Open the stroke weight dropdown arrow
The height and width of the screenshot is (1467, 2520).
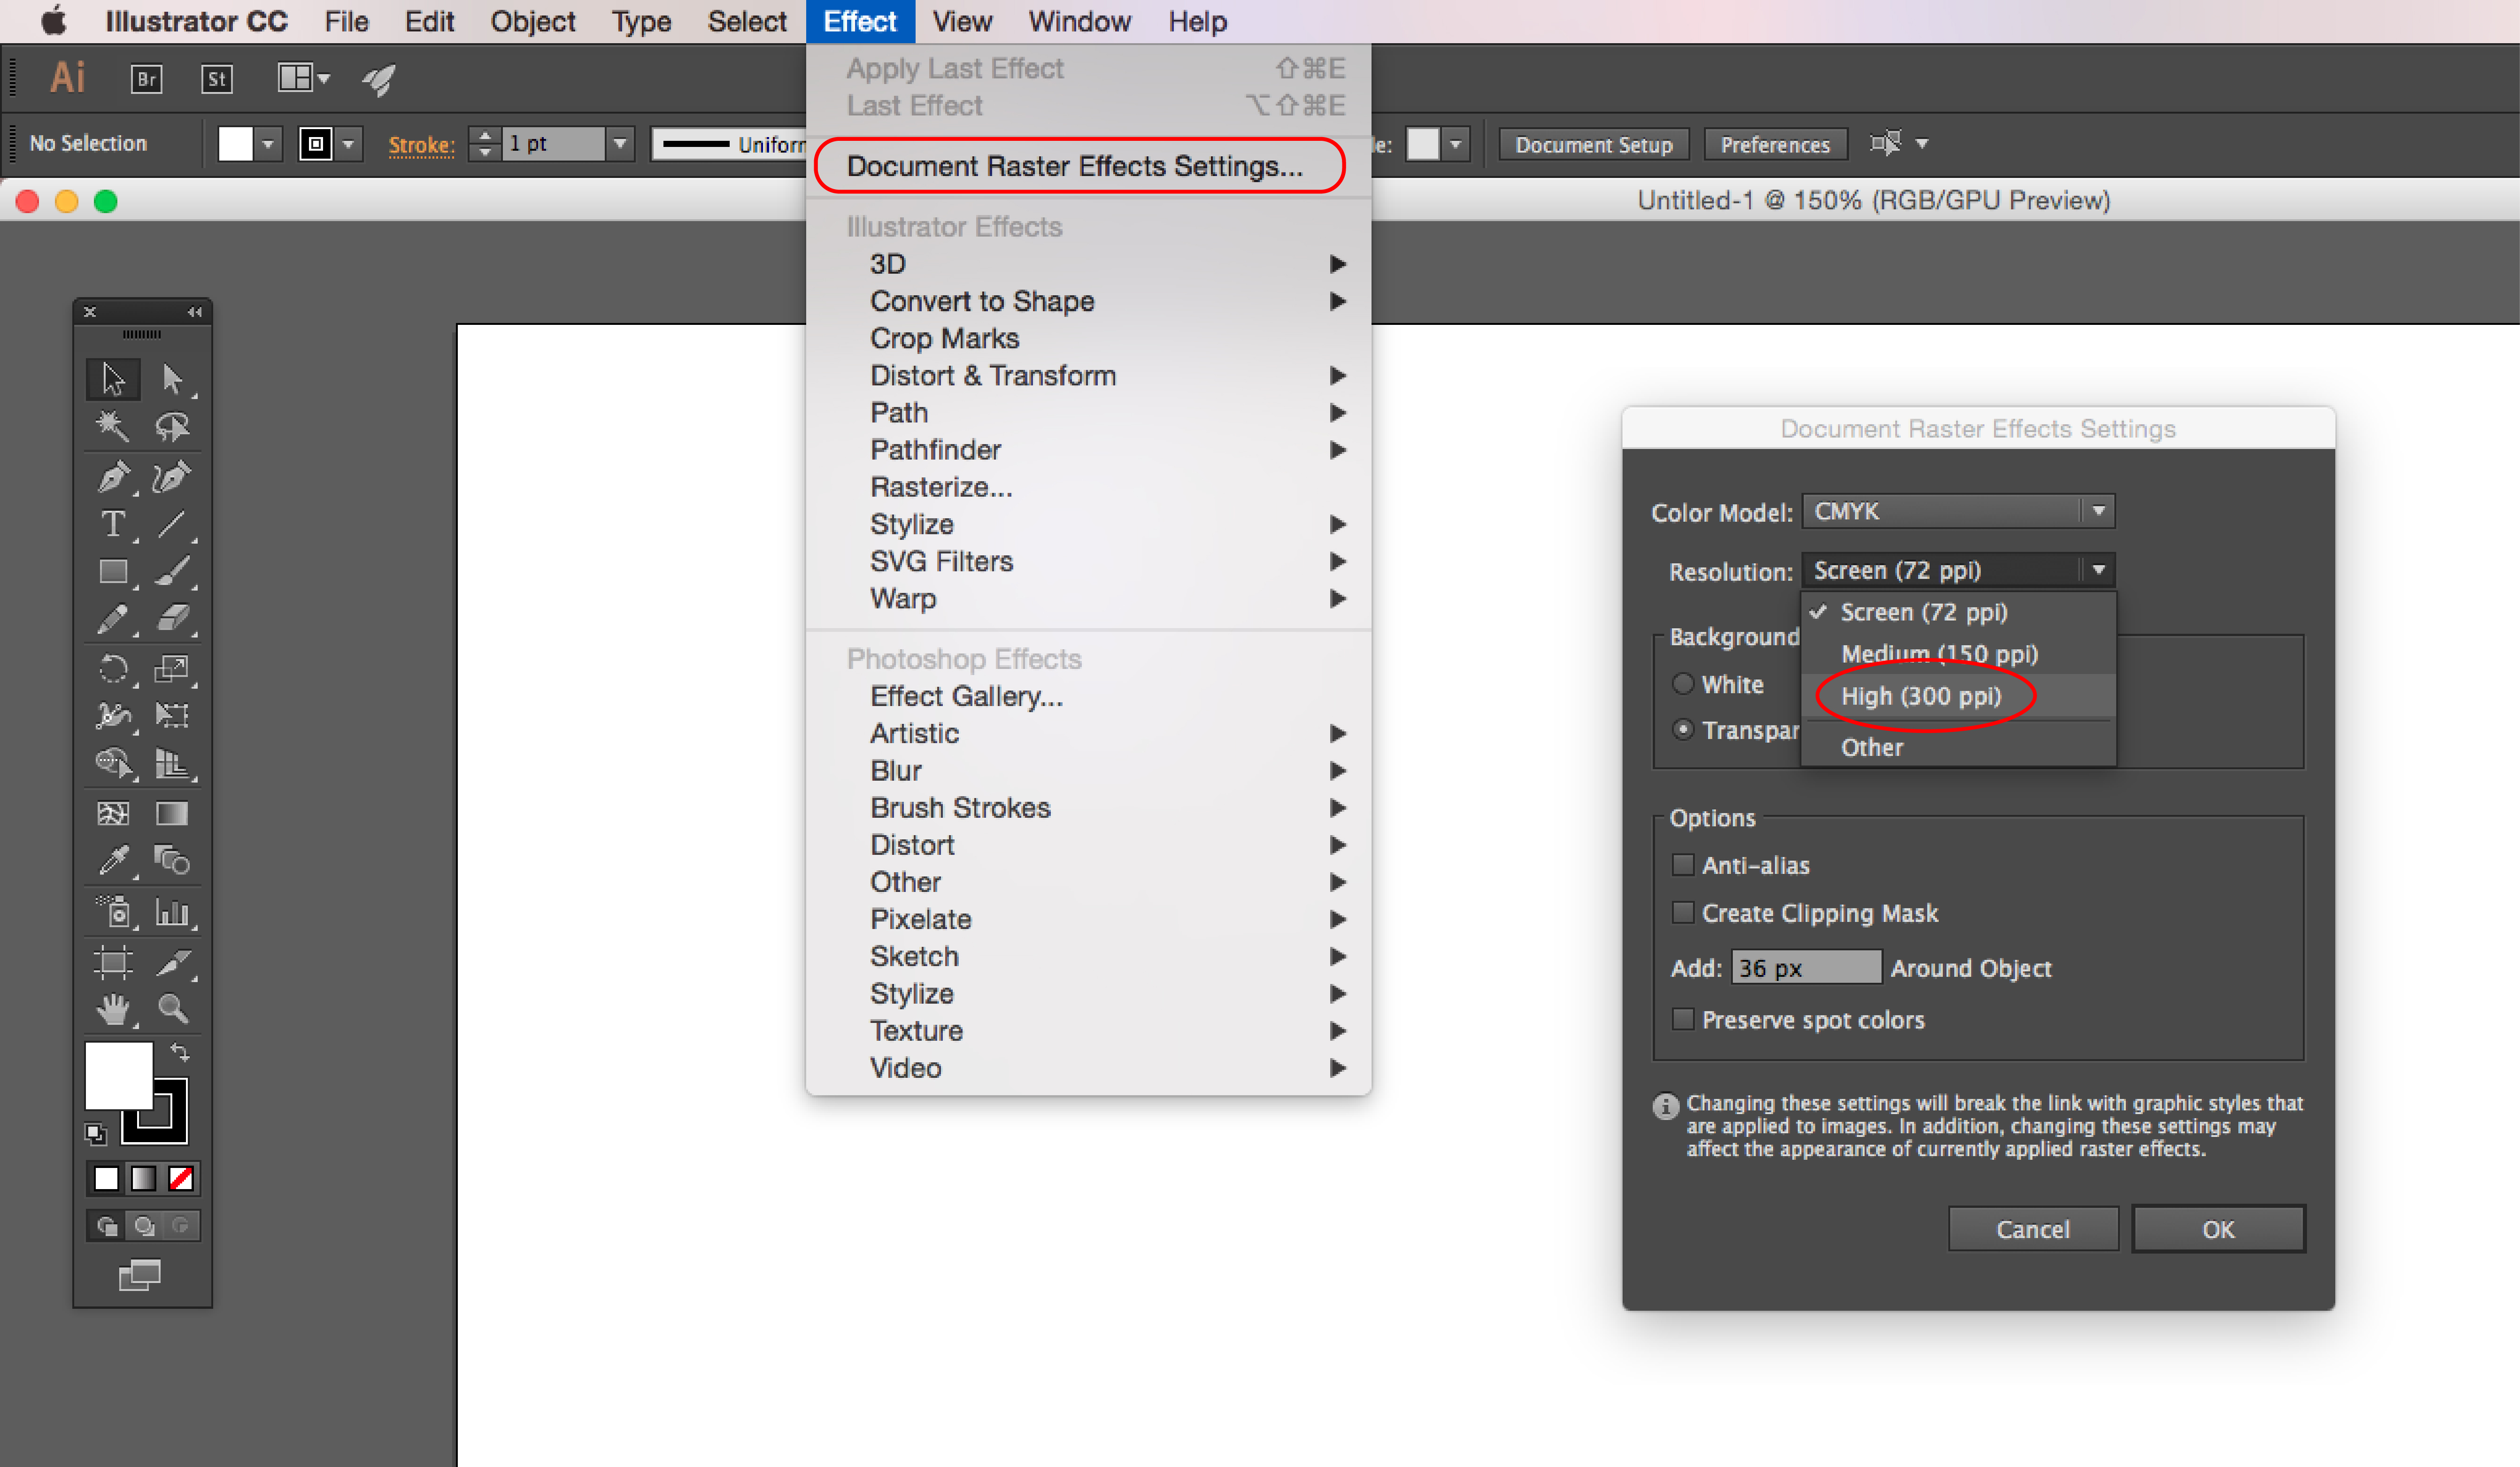coord(620,144)
